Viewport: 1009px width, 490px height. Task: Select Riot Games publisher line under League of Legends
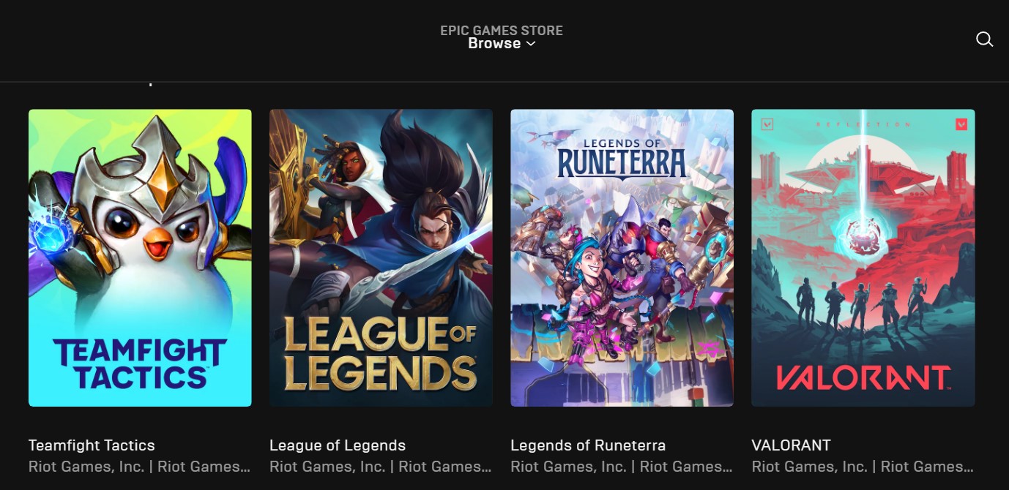coord(380,467)
